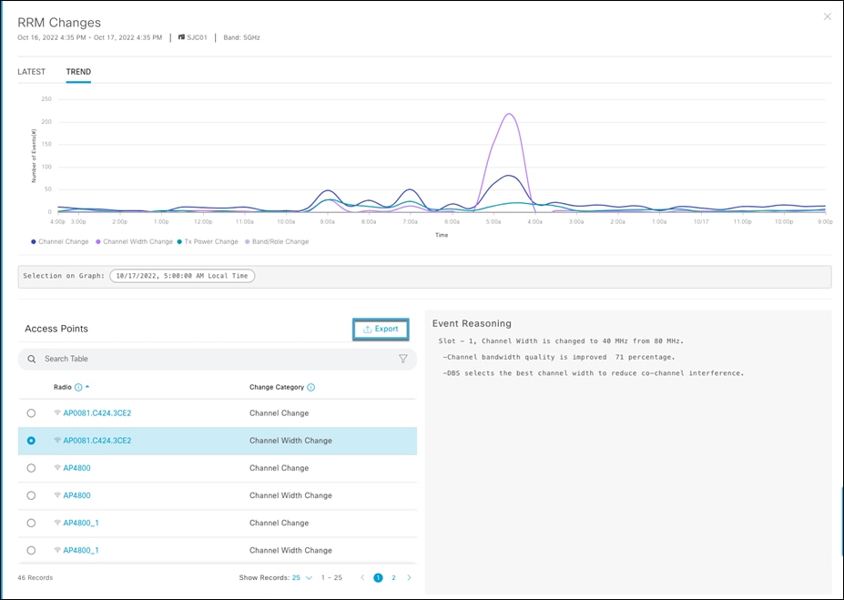Select radio for AP4800 Channel Change row

tap(31, 468)
